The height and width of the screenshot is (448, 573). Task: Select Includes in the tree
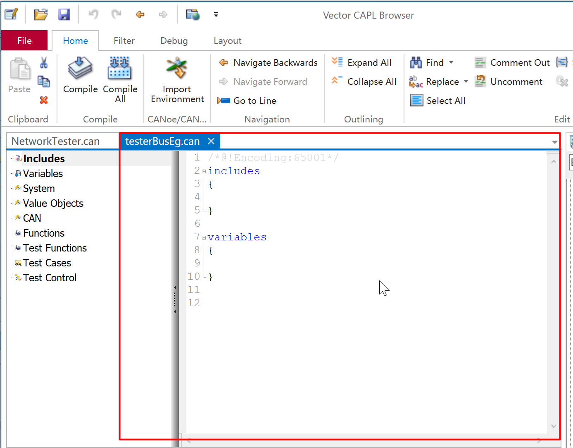pos(44,158)
